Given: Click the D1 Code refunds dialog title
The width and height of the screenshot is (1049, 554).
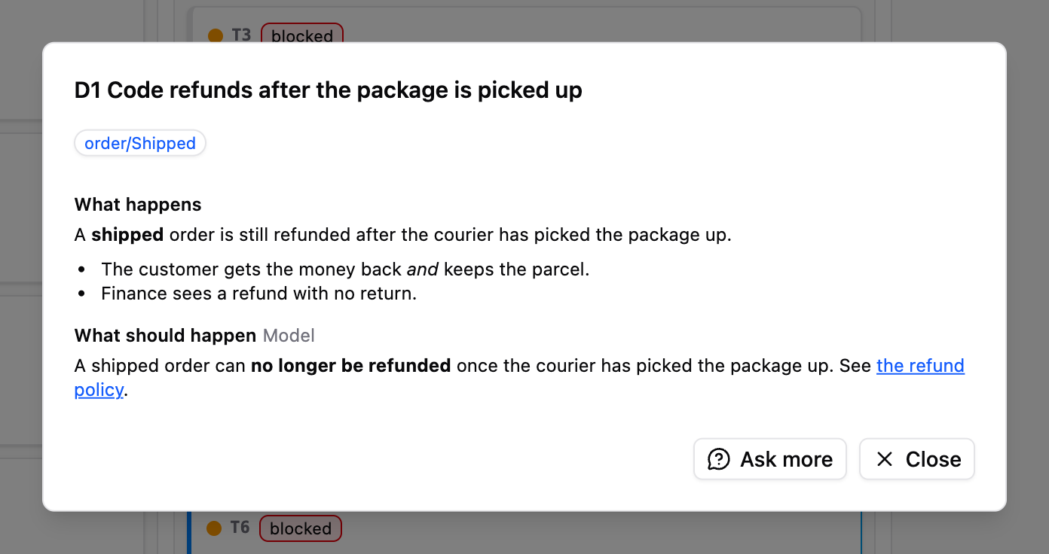Looking at the screenshot, I should [329, 90].
